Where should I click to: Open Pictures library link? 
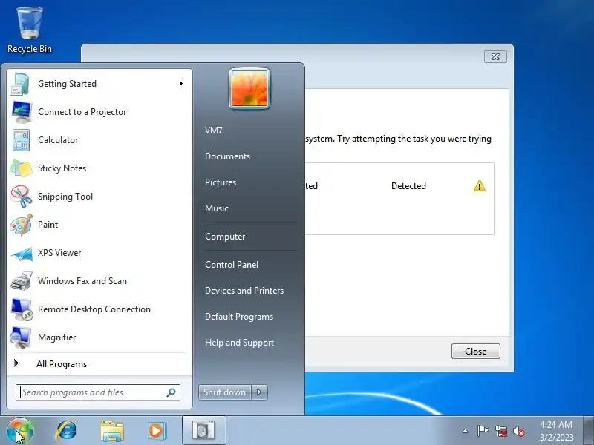click(221, 182)
